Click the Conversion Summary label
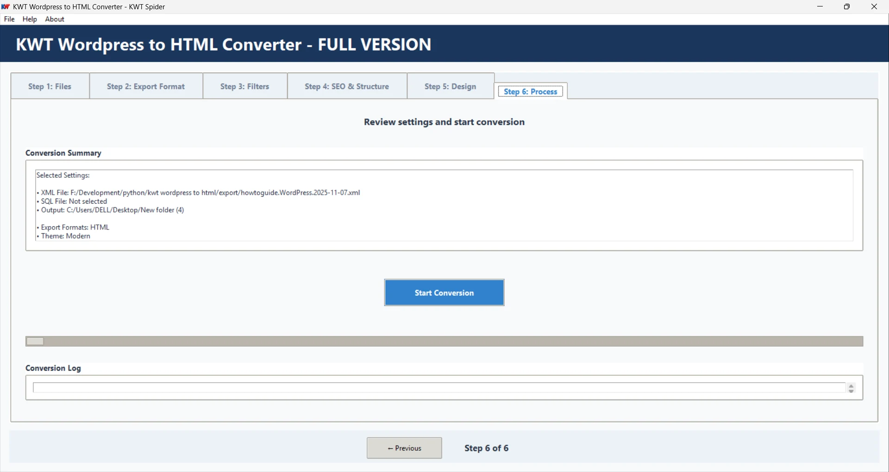889x472 pixels. [63, 153]
